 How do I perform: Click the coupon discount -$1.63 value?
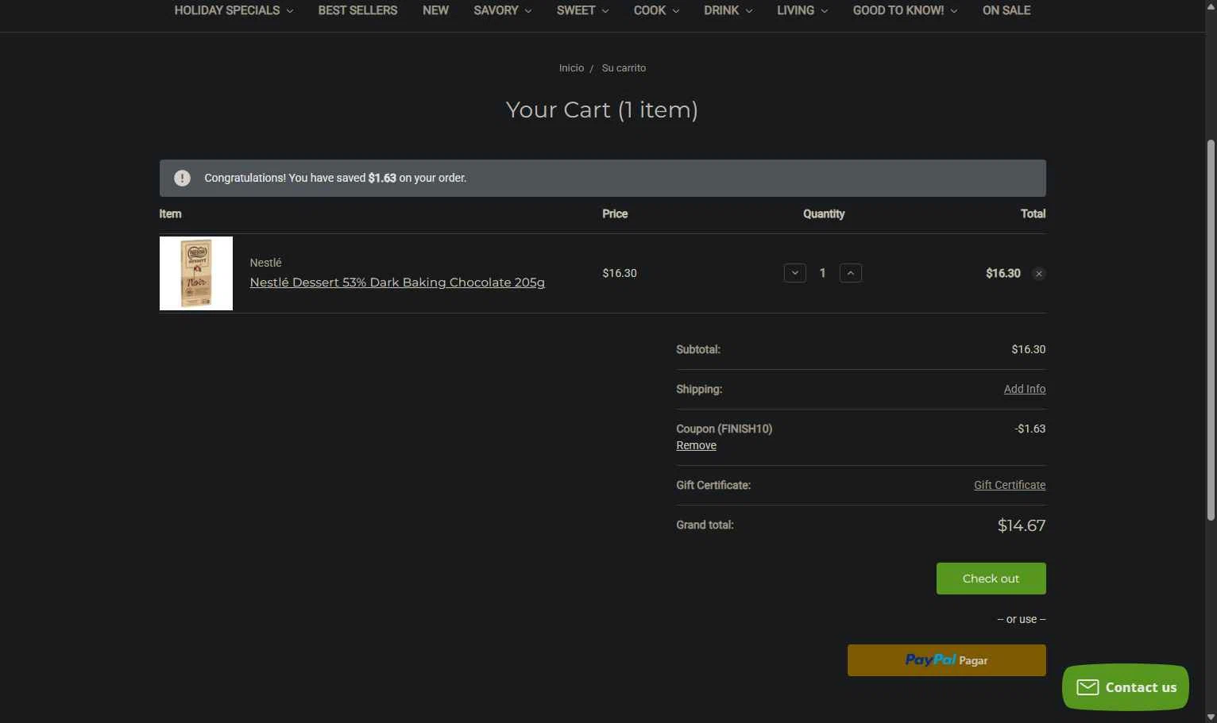coord(1030,429)
